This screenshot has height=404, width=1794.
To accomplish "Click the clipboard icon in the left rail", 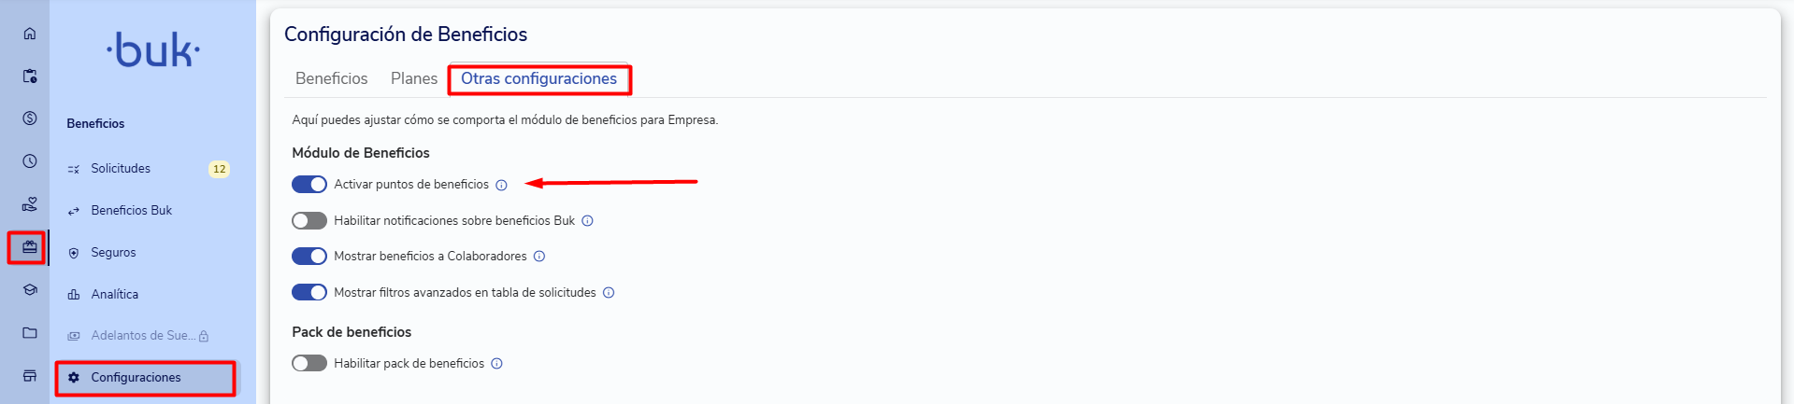I will (x=30, y=77).
